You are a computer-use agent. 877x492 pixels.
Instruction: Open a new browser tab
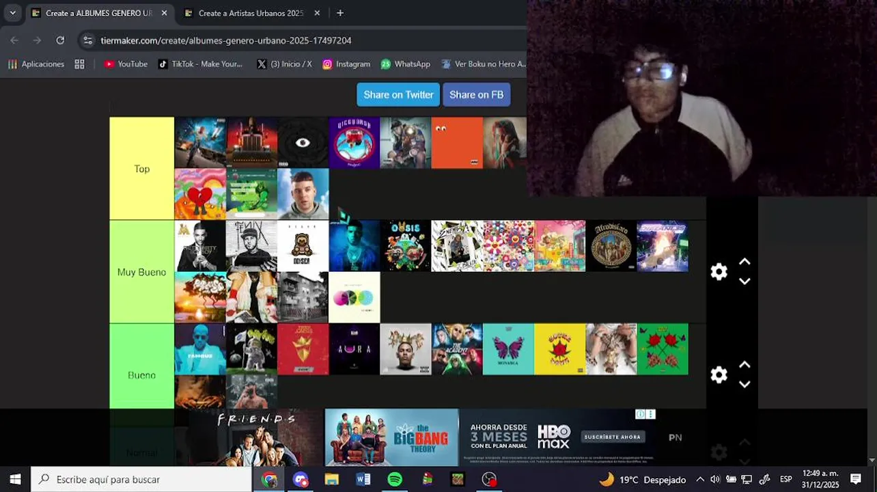click(340, 13)
